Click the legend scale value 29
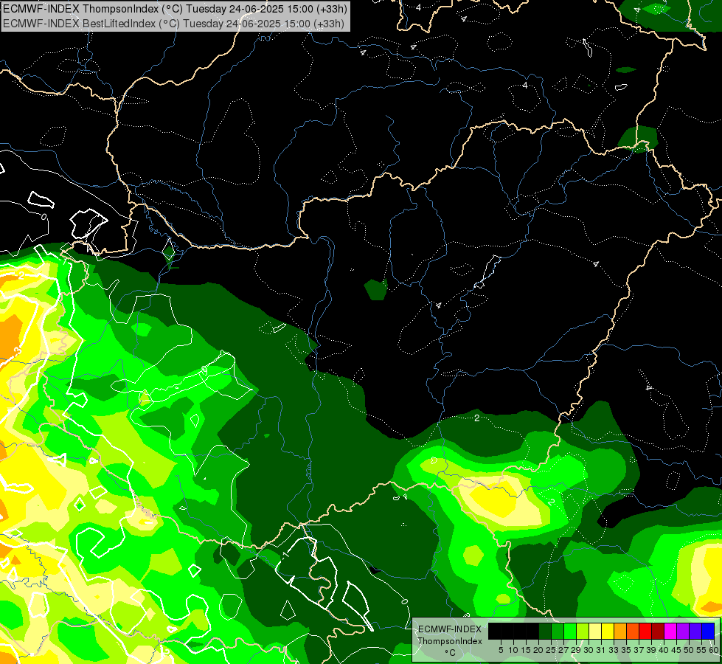Viewport: 722px width, 664px height. coord(576,650)
